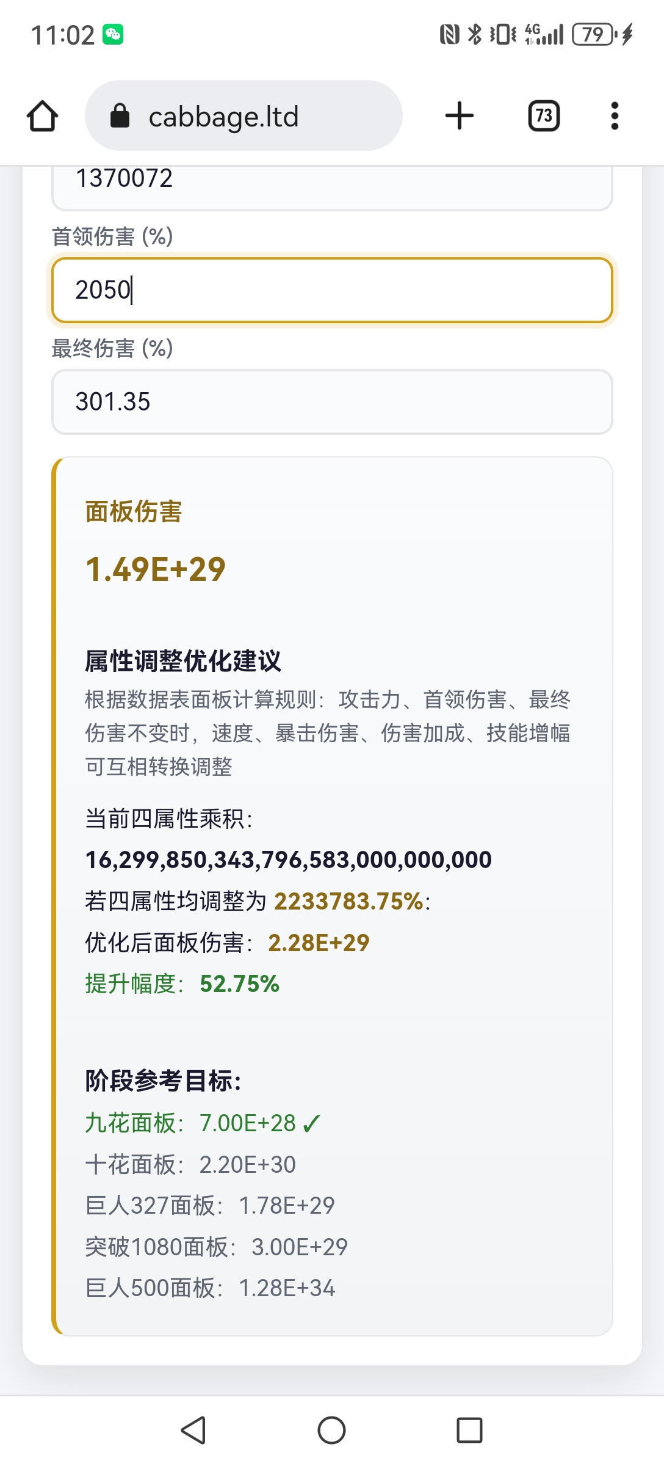The width and height of the screenshot is (664, 1466).
Task: Tap the 九花面板 7.00E+28 target line
Action: (203, 1123)
